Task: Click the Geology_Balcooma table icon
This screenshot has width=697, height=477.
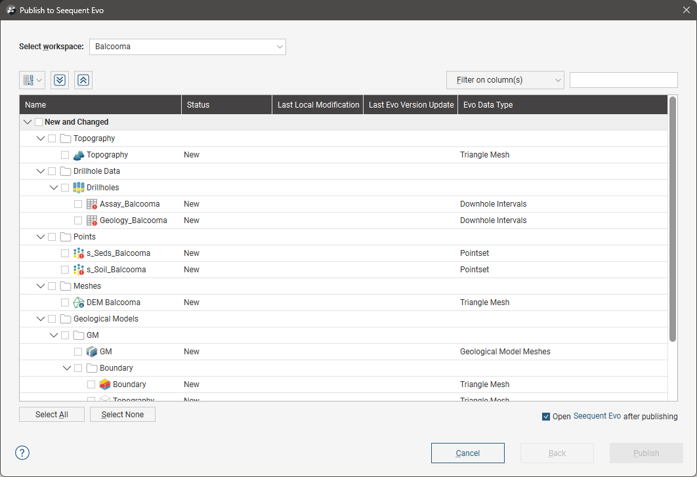Action: [x=92, y=220]
